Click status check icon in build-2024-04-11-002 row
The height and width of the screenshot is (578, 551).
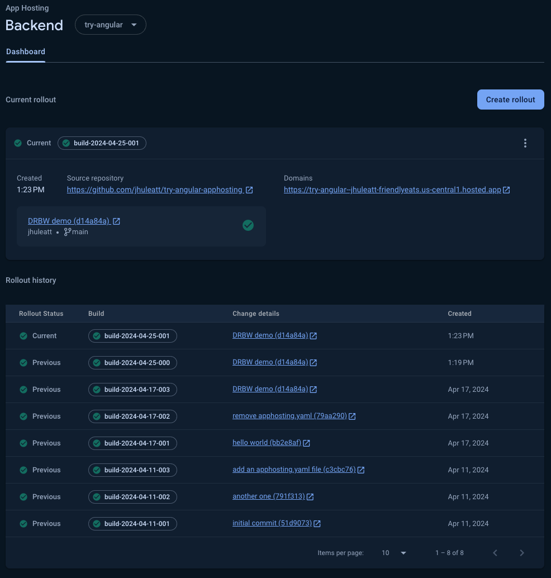23,497
